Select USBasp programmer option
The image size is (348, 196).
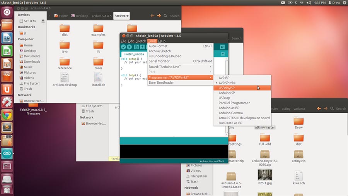(242, 98)
